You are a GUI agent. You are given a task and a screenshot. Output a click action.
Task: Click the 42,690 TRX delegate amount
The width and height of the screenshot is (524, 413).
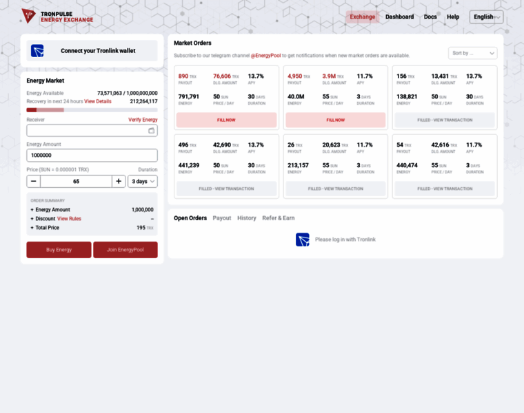point(226,145)
